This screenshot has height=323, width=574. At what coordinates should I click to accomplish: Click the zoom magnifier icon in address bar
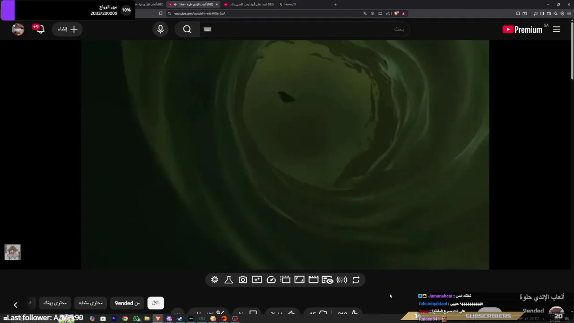point(372,13)
